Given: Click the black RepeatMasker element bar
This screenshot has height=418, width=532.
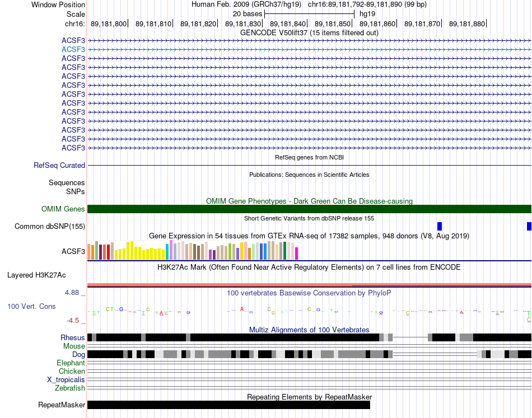Looking at the screenshot, I should [228, 405].
